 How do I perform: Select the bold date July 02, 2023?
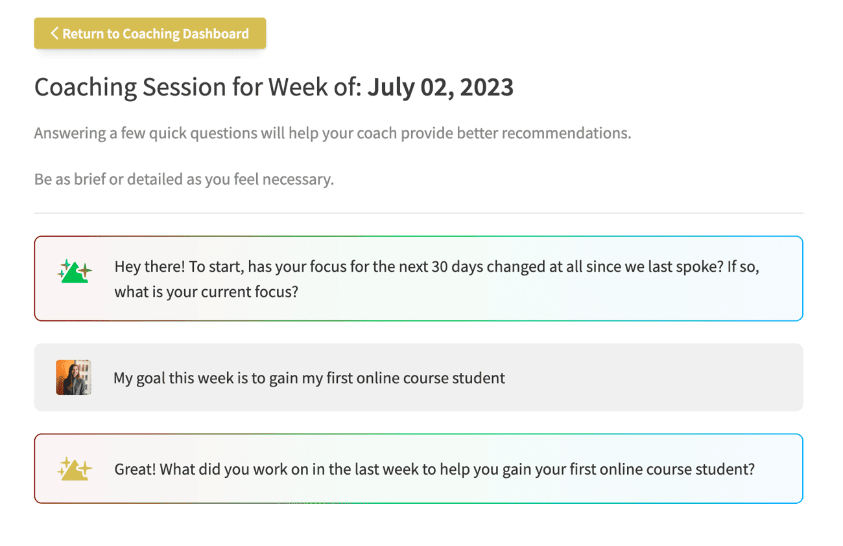(441, 86)
